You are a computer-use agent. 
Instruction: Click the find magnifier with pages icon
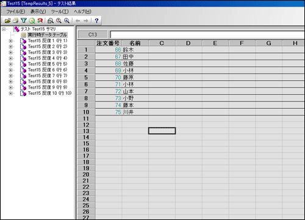coord(51,21)
